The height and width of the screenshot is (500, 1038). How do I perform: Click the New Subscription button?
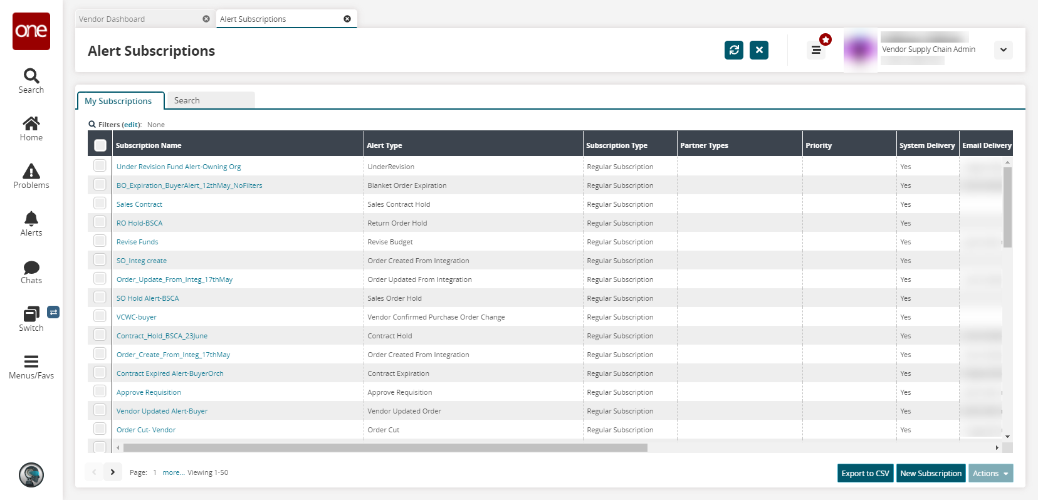pos(930,474)
